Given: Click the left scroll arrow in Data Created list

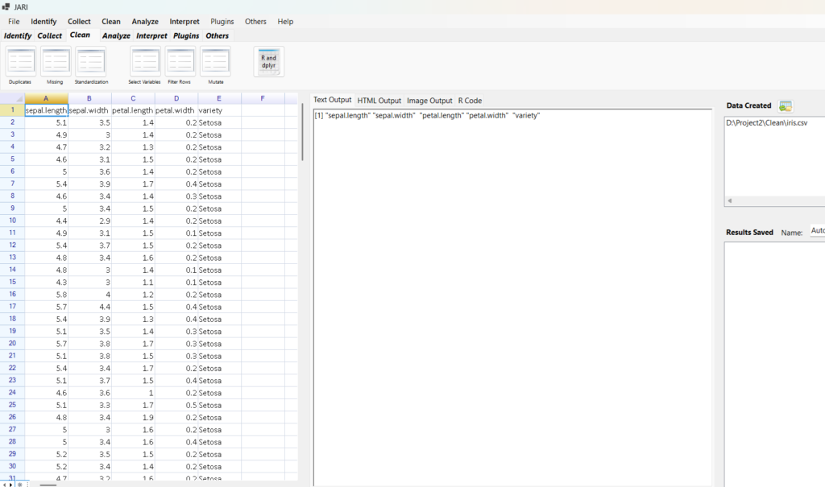Looking at the screenshot, I should tap(728, 200).
